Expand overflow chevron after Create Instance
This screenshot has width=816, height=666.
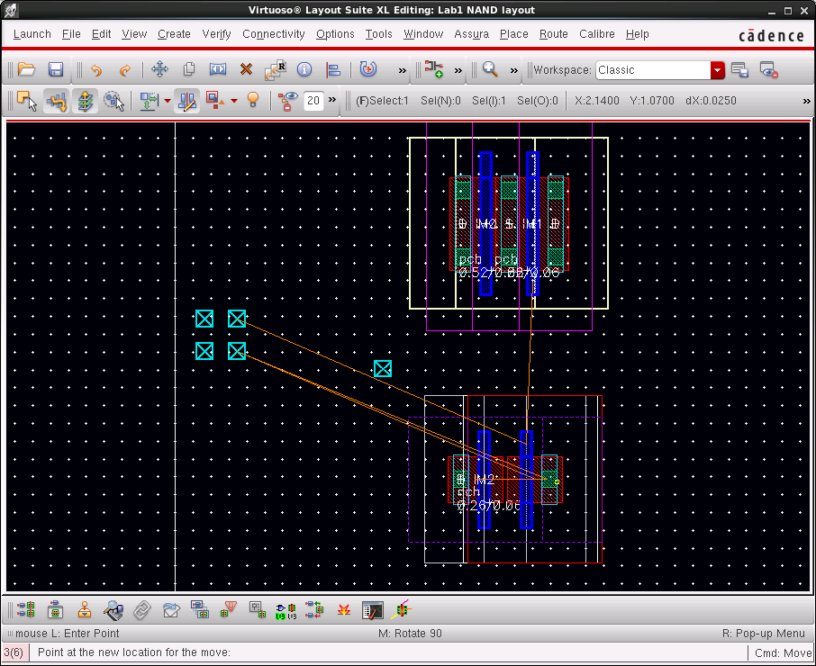pyautogui.click(x=458, y=70)
